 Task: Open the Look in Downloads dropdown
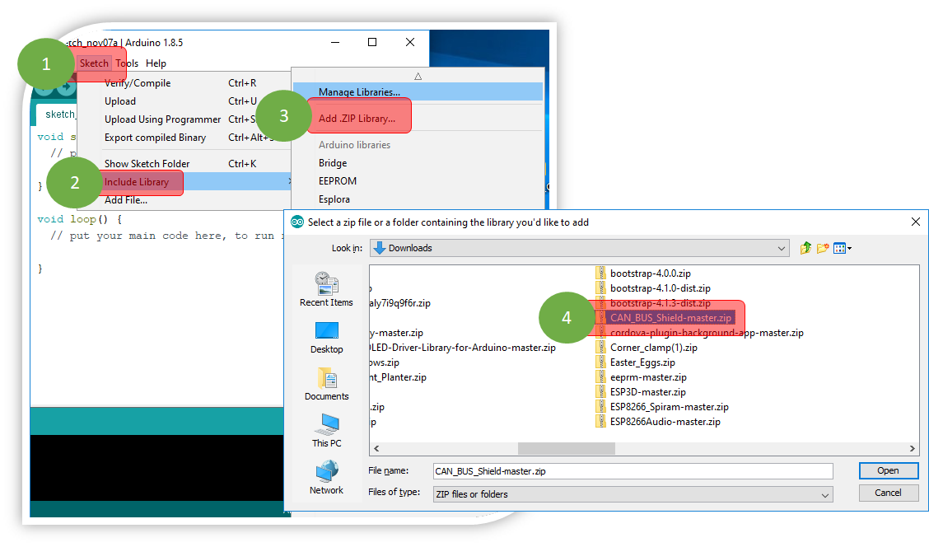(x=580, y=248)
